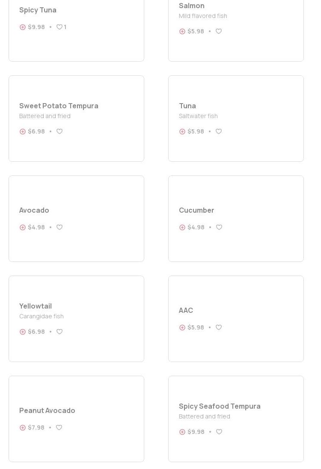321x469 pixels.
Task: Like Spicy Tuna with the heart
Action: (59, 27)
